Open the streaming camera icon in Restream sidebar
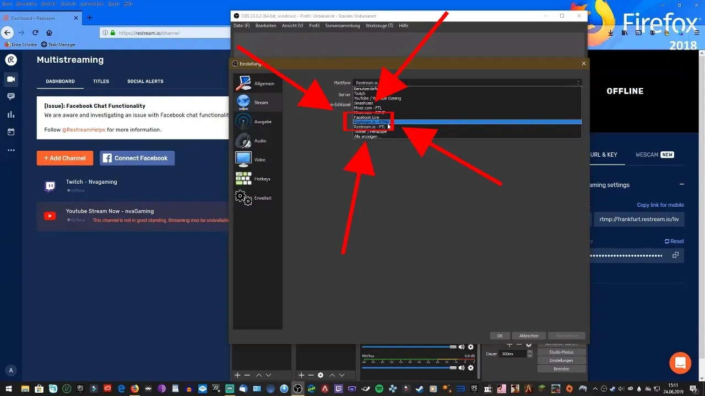 [x=11, y=79]
